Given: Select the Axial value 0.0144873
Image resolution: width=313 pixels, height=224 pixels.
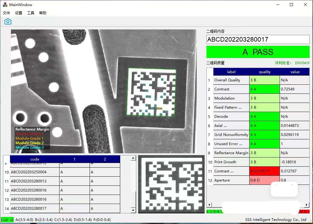Looking at the screenshot, I should (x=295, y=126).
